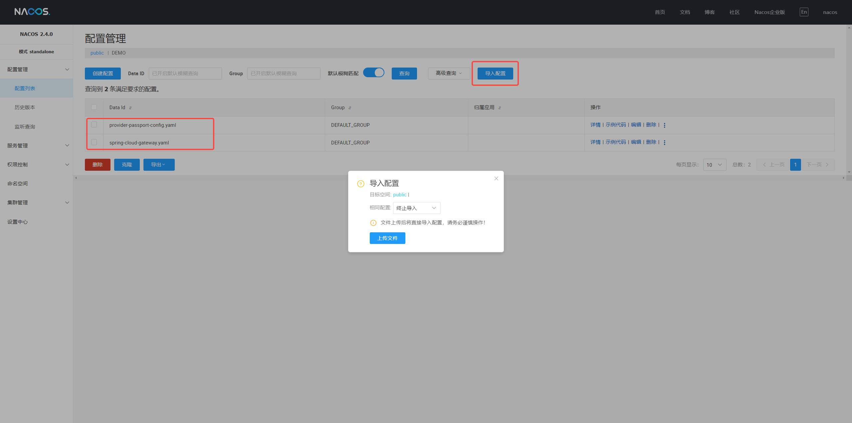Open more actions for provider-passport-config.yaml
This screenshot has height=423, width=852.
(665, 125)
